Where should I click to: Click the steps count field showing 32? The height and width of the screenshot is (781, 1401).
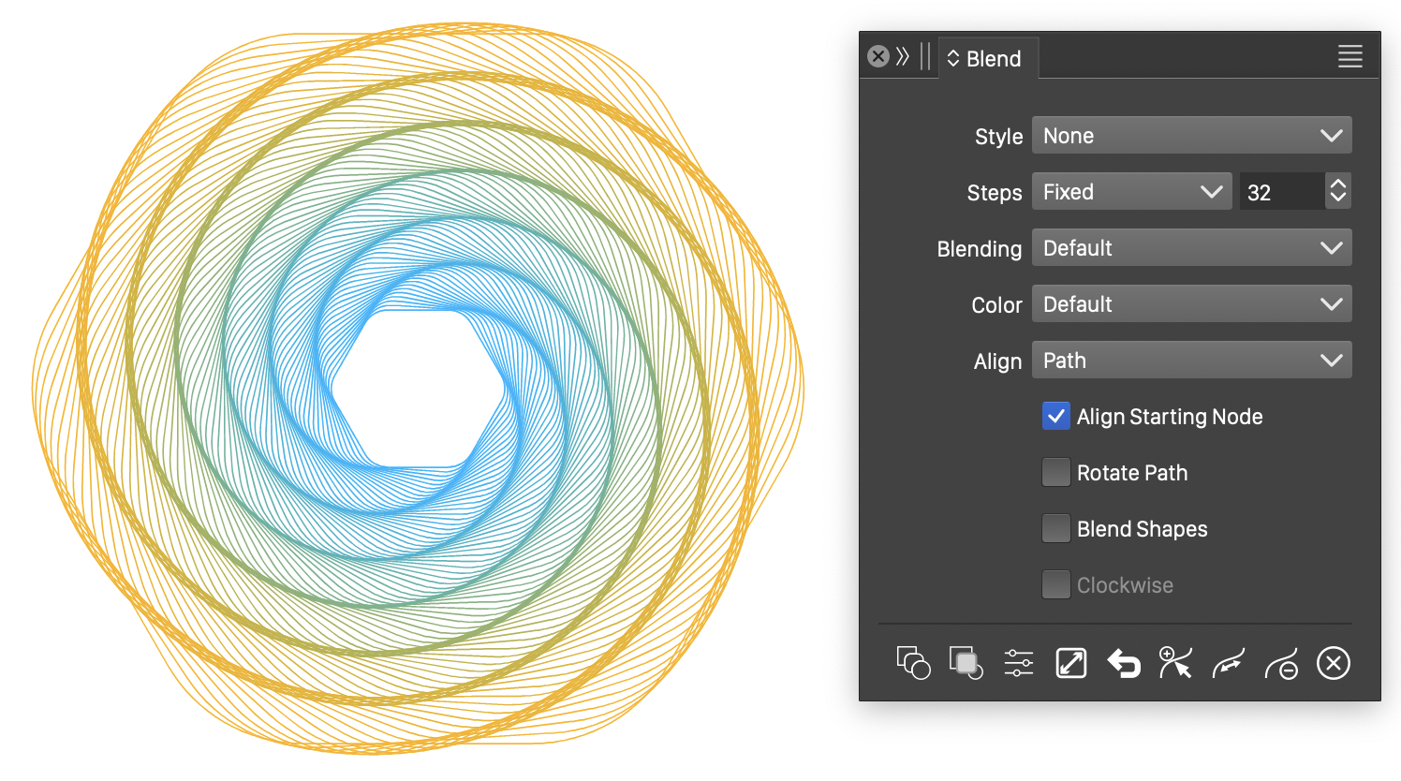point(1279,192)
